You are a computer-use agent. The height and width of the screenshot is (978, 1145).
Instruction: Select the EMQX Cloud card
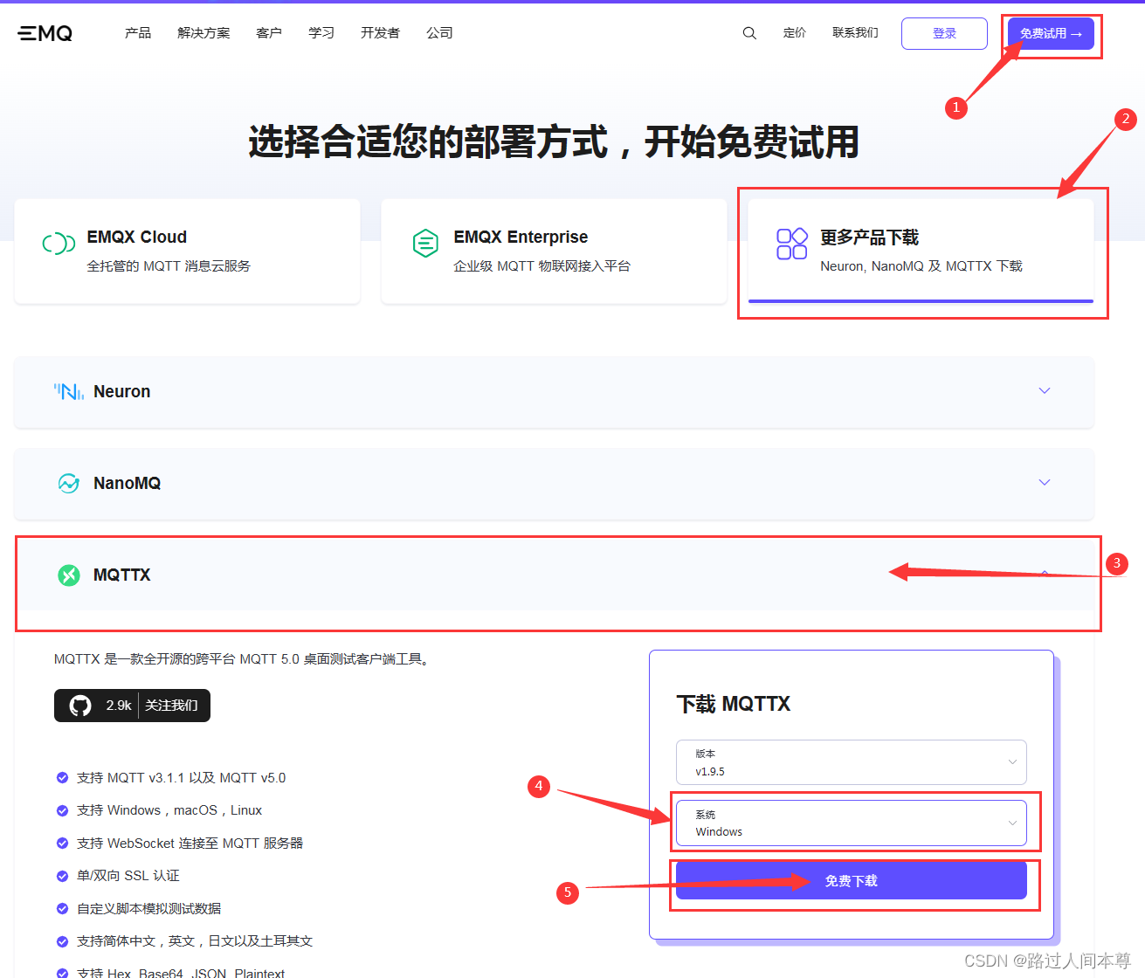click(x=188, y=251)
